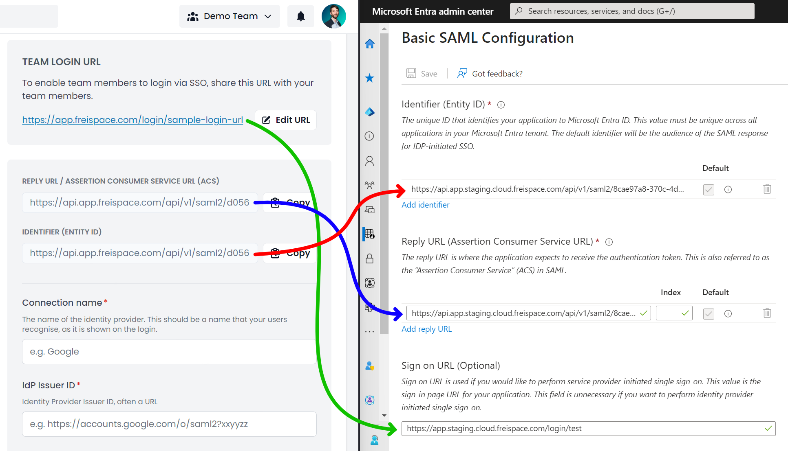
Task: View the Identifier (Entity ID) info tooltip
Action: coord(501,105)
